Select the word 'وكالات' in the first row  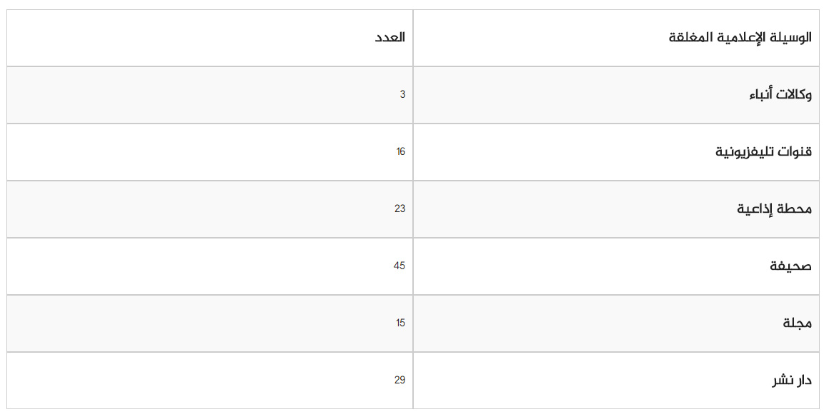tap(795, 95)
